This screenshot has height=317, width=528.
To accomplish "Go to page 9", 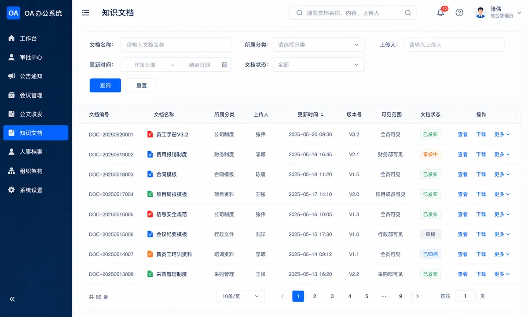I will coord(400,296).
